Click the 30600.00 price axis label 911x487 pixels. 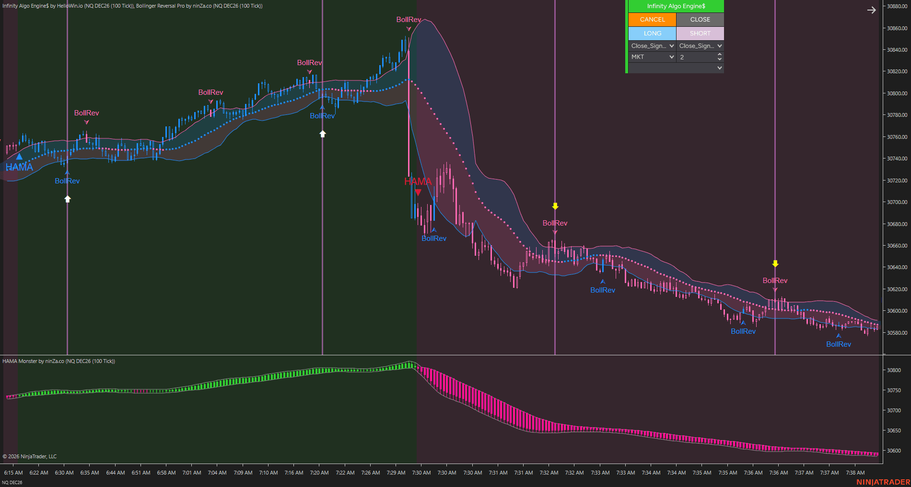tap(897, 311)
